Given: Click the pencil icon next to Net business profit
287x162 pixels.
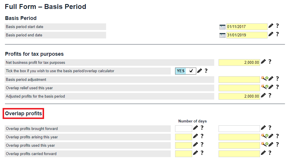Looking at the screenshot, I should point(263,62).
